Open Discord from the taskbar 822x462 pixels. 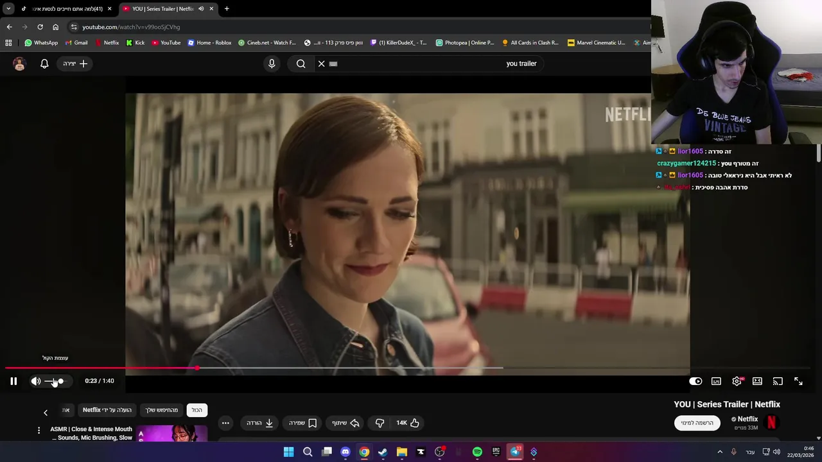[x=345, y=452]
